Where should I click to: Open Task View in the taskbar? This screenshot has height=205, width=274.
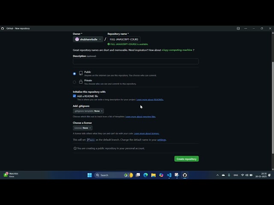138,175
